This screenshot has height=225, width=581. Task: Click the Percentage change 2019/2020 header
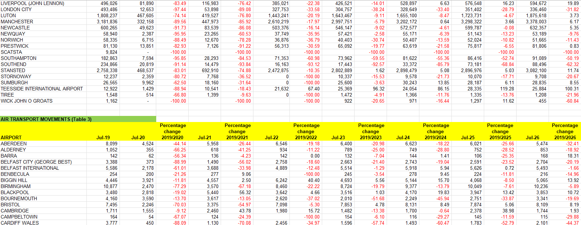173,131
